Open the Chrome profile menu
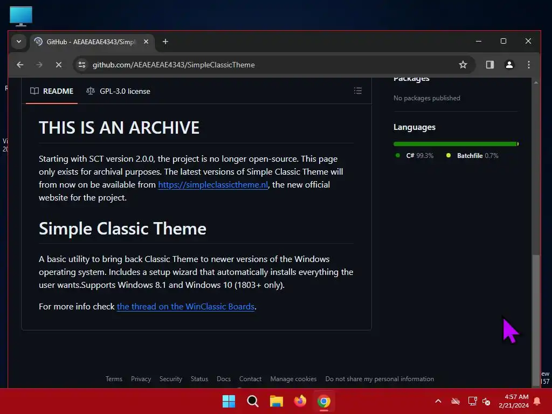This screenshot has width=552, height=414. point(509,65)
